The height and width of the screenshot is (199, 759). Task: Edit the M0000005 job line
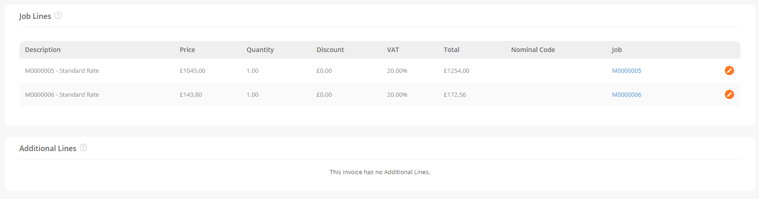click(729, 70)
